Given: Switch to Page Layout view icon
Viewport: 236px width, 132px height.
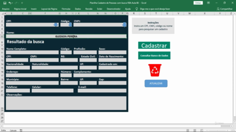Looking at the screenshot, I should [195, 131].
